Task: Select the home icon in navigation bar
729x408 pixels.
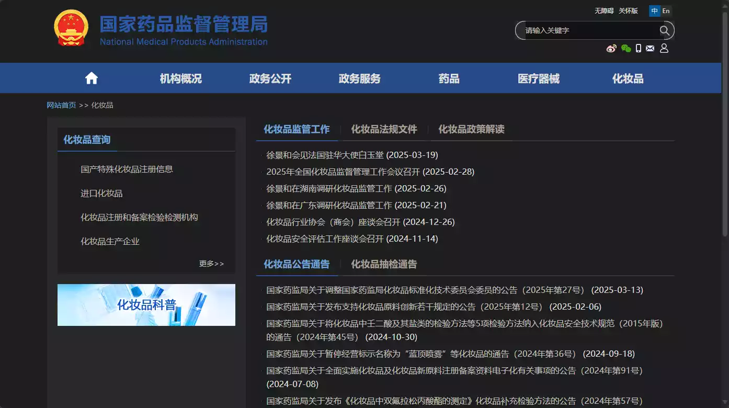Action: click(91, 77)
